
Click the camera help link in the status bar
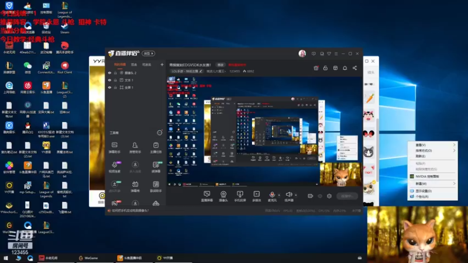[130, 210]
